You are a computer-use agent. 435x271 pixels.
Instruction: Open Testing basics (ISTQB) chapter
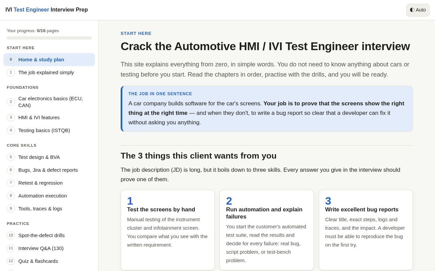[x=49, y=130]
